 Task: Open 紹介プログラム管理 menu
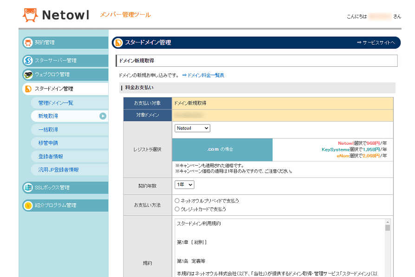65,205
